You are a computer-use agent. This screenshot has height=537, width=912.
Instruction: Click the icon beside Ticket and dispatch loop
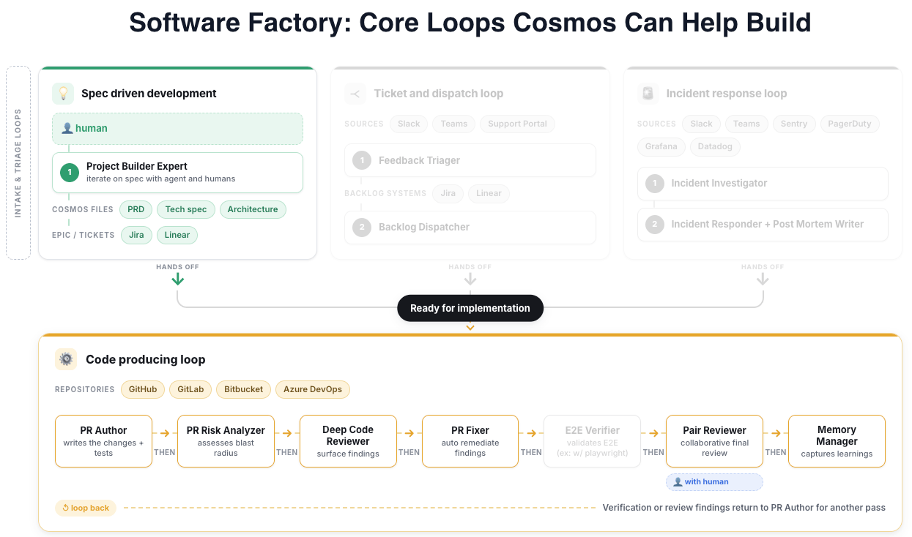pyautogui.click(x=355, y=94)
